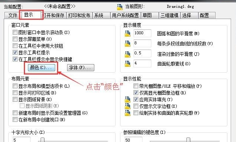The width and height of the screenshot is (236, 142).
Task: Click the 圆弧和圆的平滑度 field showing 1000
Action: coord(142,33)
